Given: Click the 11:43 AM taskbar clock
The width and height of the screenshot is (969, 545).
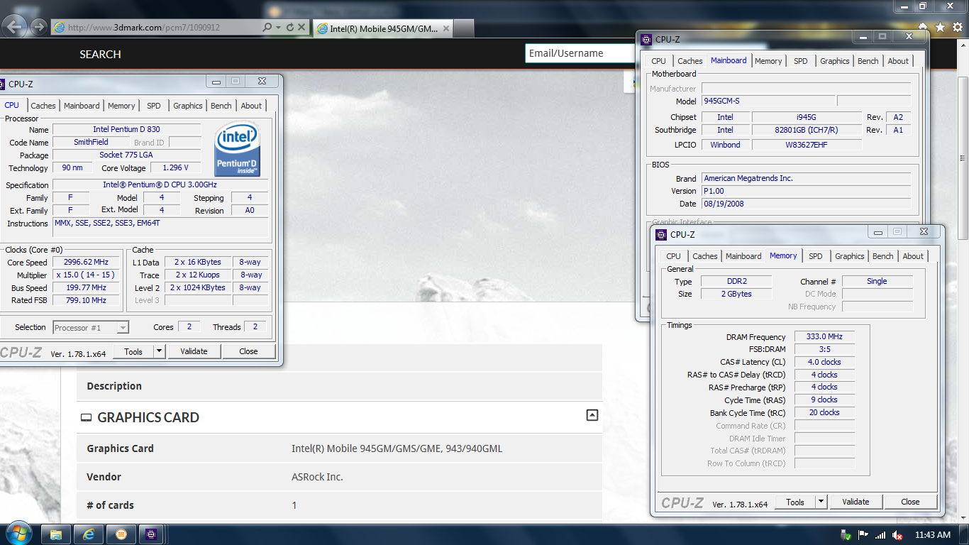Looking at the screenshot, I should click(x=933, y=535).
